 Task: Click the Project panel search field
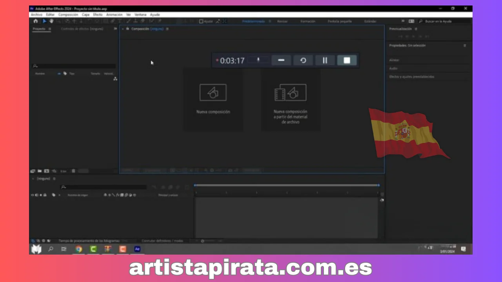click(x=74, y=66)
